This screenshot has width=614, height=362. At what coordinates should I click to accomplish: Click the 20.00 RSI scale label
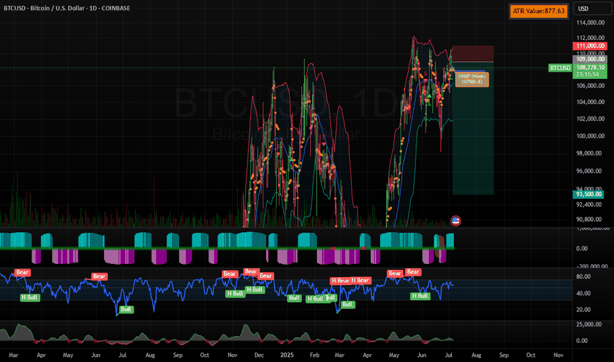(x=584, y=309)
